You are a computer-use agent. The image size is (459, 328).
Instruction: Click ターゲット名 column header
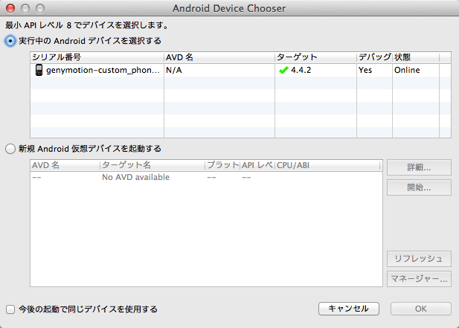coord(153,165)
